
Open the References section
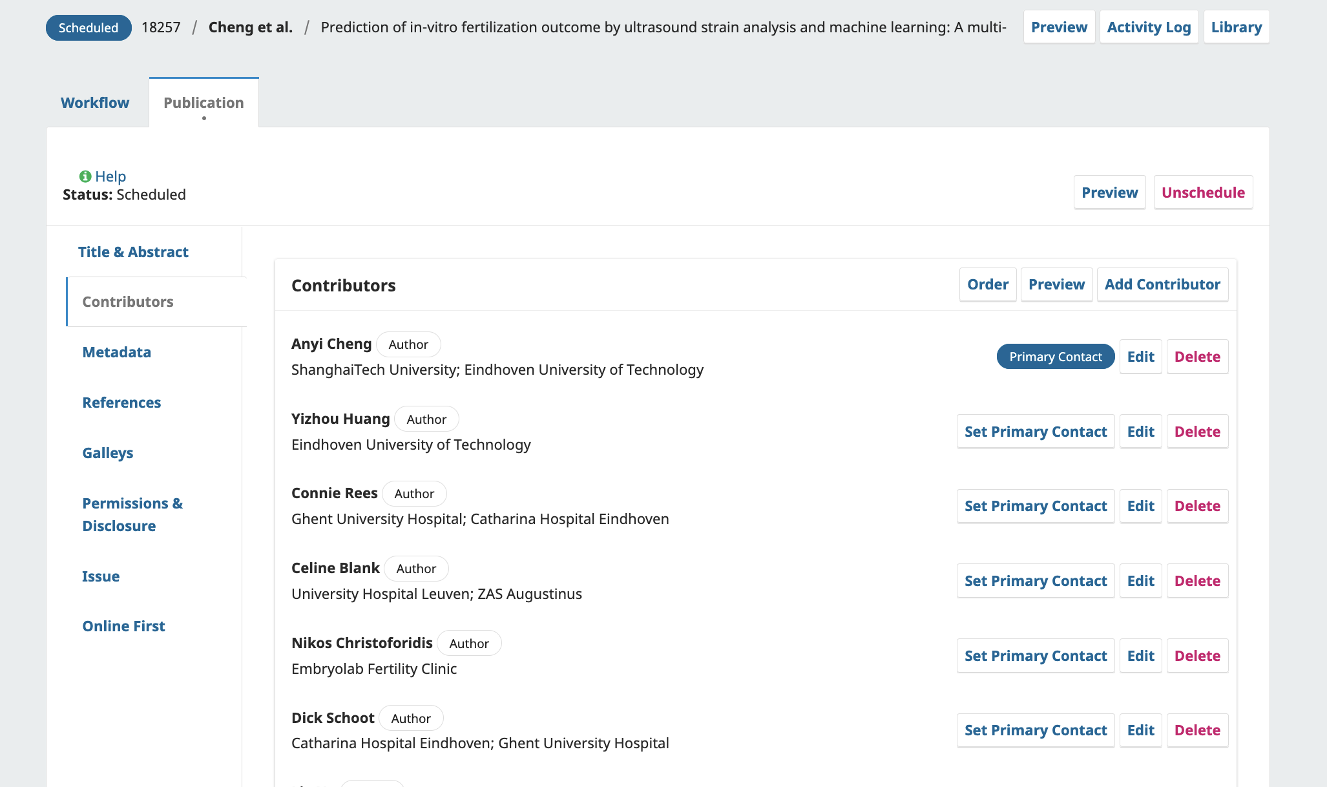[121, 403]
